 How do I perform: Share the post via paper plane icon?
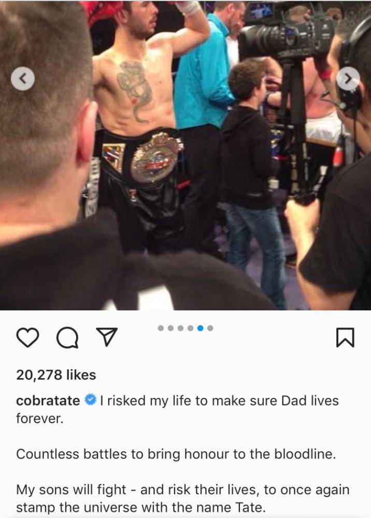point(106,337)
